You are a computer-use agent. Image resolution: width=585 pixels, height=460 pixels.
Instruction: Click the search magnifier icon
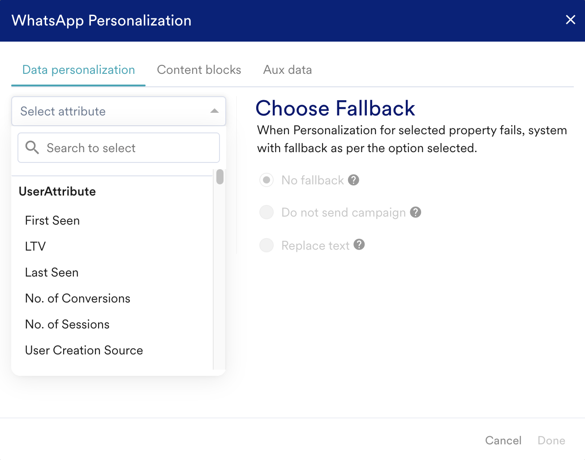click(32, 147)
